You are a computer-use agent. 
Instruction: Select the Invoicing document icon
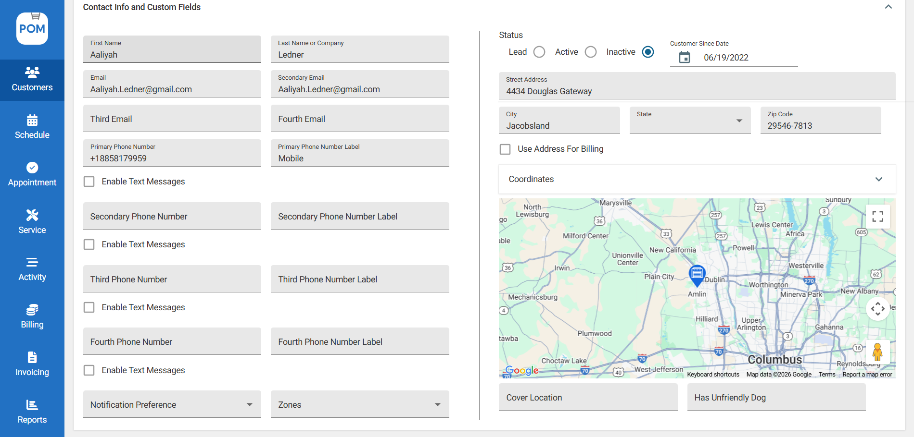coord(32,357)
